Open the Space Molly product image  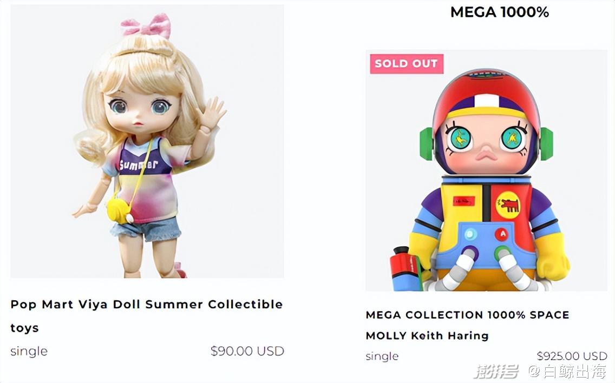point(486,179)
